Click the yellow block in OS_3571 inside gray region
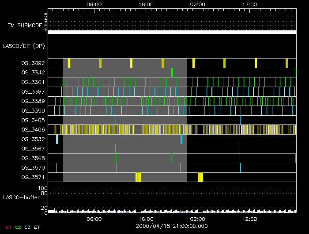This screenshot has height=234, width=309. [x=138, y=177]
